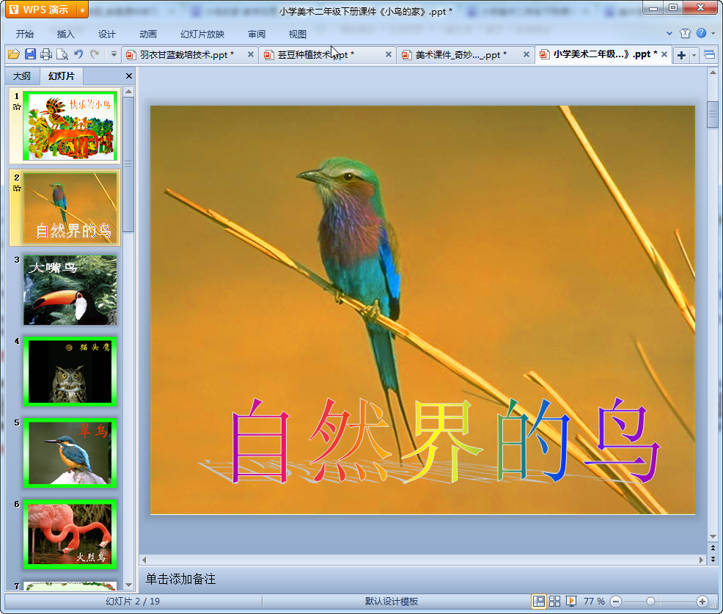Viewport: 723px width, 614px height.
Task: Select slide 6 thumbnail 火烈鸟
Action: pos(70,535)
